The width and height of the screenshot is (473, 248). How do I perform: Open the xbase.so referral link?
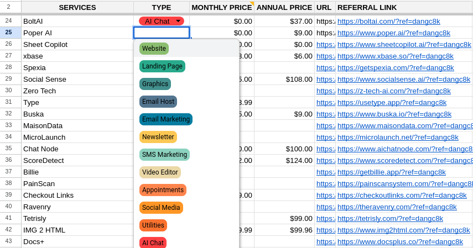[x=396, y=56]
